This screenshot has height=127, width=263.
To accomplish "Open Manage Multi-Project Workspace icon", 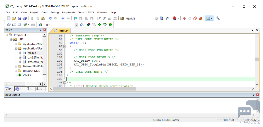I will pyautogui.click(x=94, y=25).
